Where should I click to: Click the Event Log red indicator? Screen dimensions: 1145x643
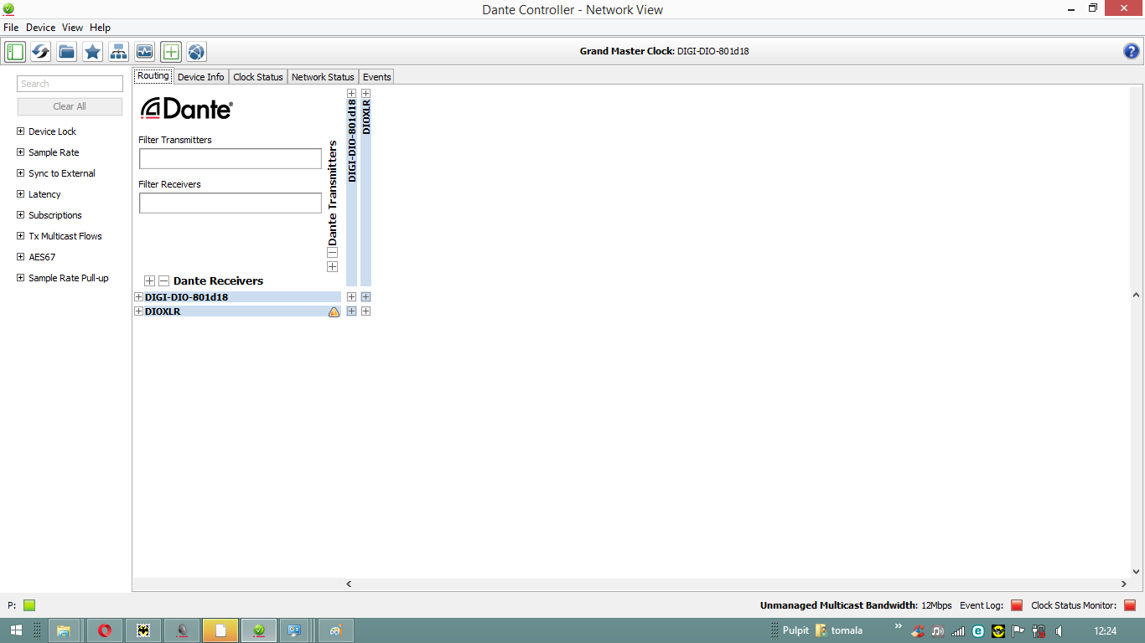coord(1017,605)
